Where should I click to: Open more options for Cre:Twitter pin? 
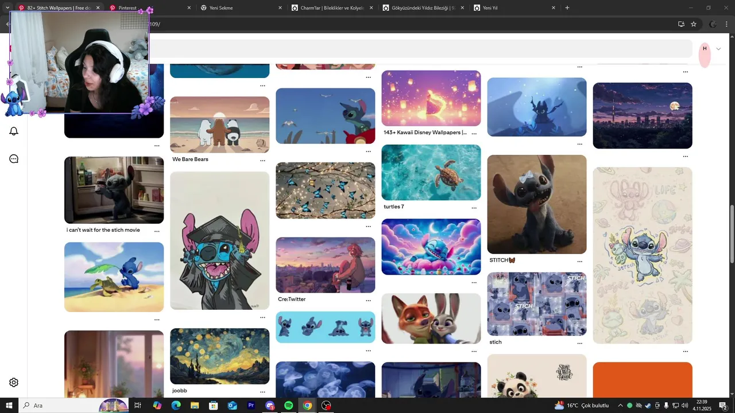click(368, 300)
